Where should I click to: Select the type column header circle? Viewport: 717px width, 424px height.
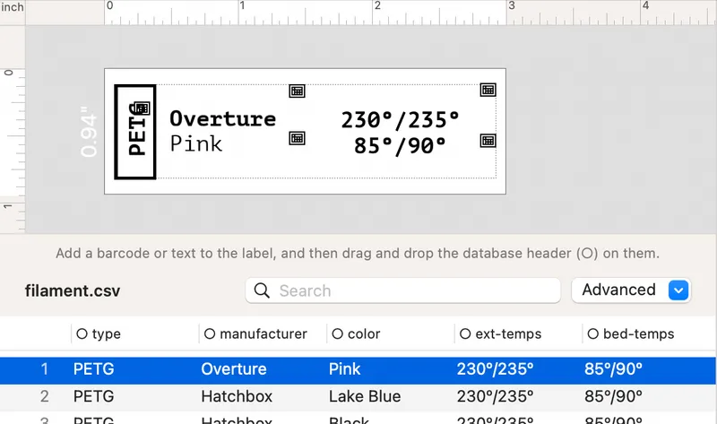click(82, 333)
